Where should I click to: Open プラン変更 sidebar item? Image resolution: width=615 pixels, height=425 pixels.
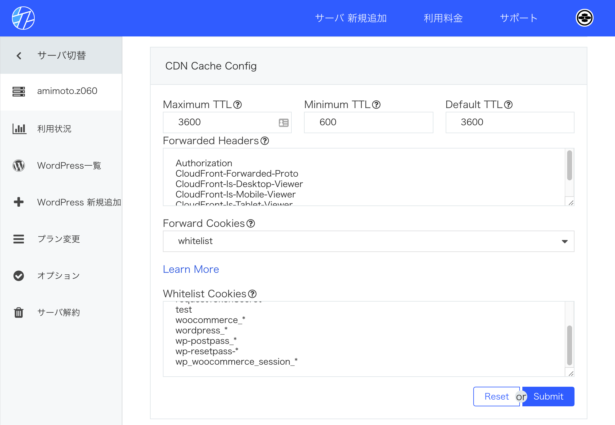pyautogui.click(x=61, y=239)
